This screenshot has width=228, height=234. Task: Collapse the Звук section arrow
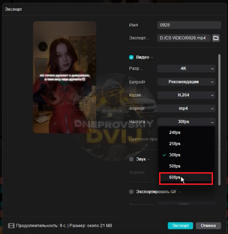coord(149,159)
